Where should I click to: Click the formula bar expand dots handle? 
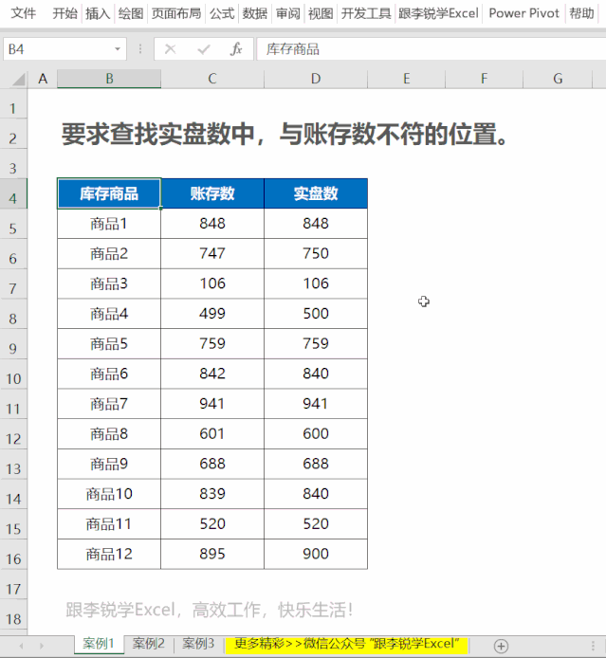click(140, 49)
